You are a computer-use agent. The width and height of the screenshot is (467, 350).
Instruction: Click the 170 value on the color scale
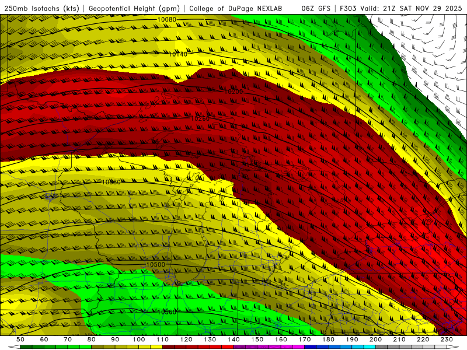(x=304, y=339)
